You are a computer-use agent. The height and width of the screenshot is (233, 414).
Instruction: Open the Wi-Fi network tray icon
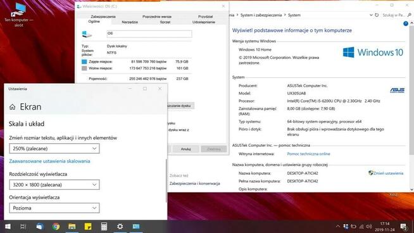click(361, 227)
